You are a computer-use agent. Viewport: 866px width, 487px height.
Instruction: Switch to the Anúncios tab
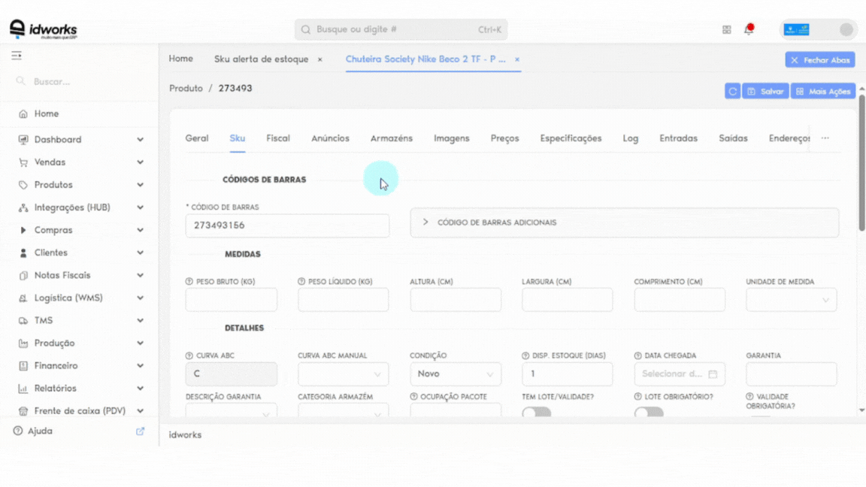(330, 138)
